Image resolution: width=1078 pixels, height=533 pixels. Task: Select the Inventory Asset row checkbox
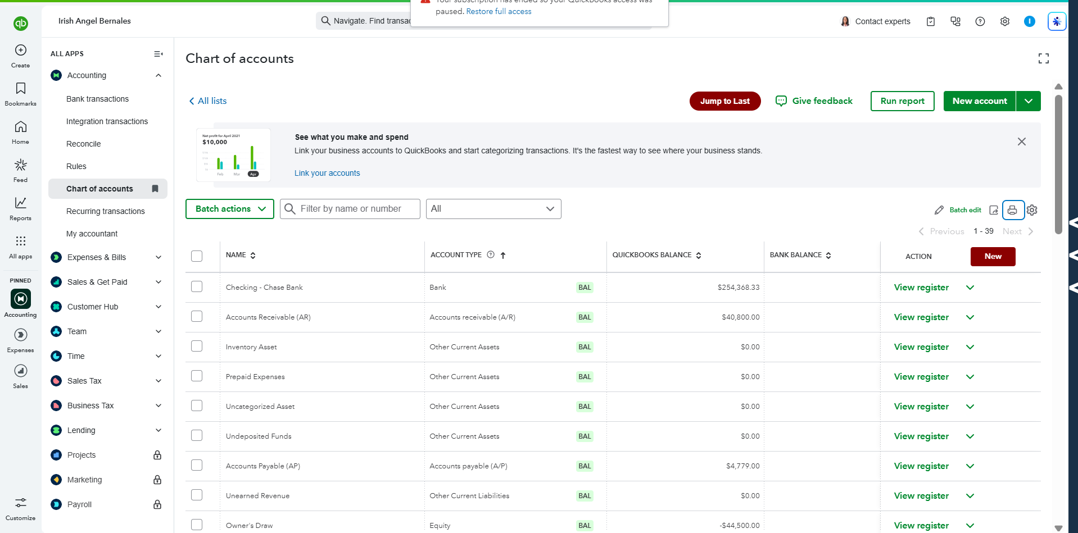(197, 346)
